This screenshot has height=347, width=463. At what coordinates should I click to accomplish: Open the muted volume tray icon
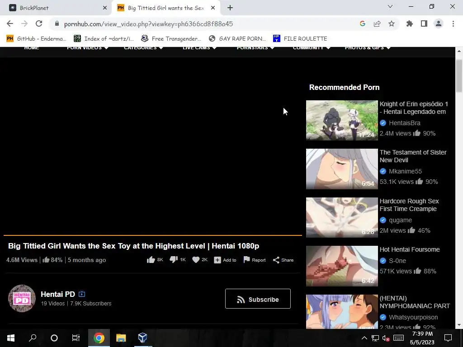386,338
